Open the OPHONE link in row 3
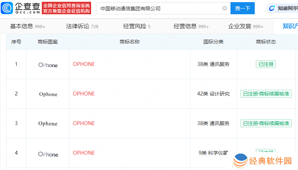 (84, 123)
